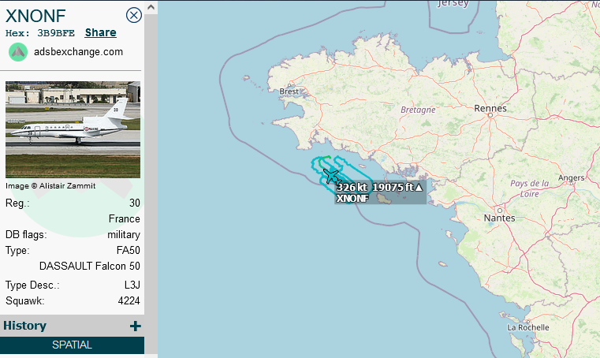600x358 pixels.
Task: Click the Angers city label on map
Action: [572, 177]
